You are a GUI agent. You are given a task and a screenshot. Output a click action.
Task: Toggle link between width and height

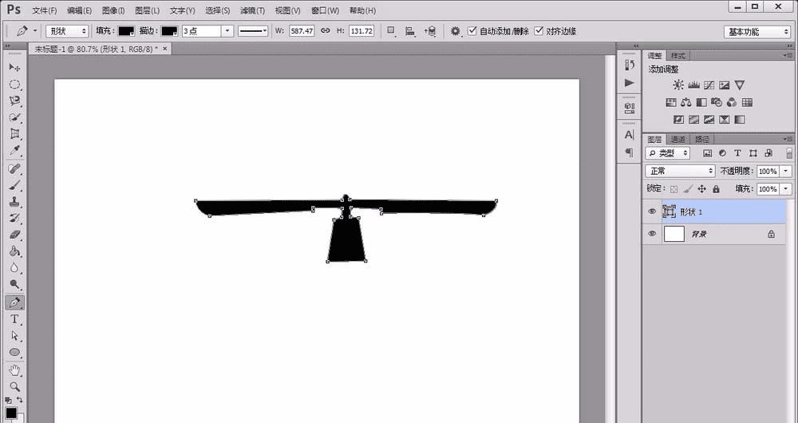(x=326, y=31)
